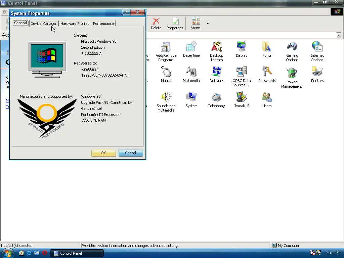Switch to the Device Manager tab
This screenshot has height=258, width=344.
[43, 24]
